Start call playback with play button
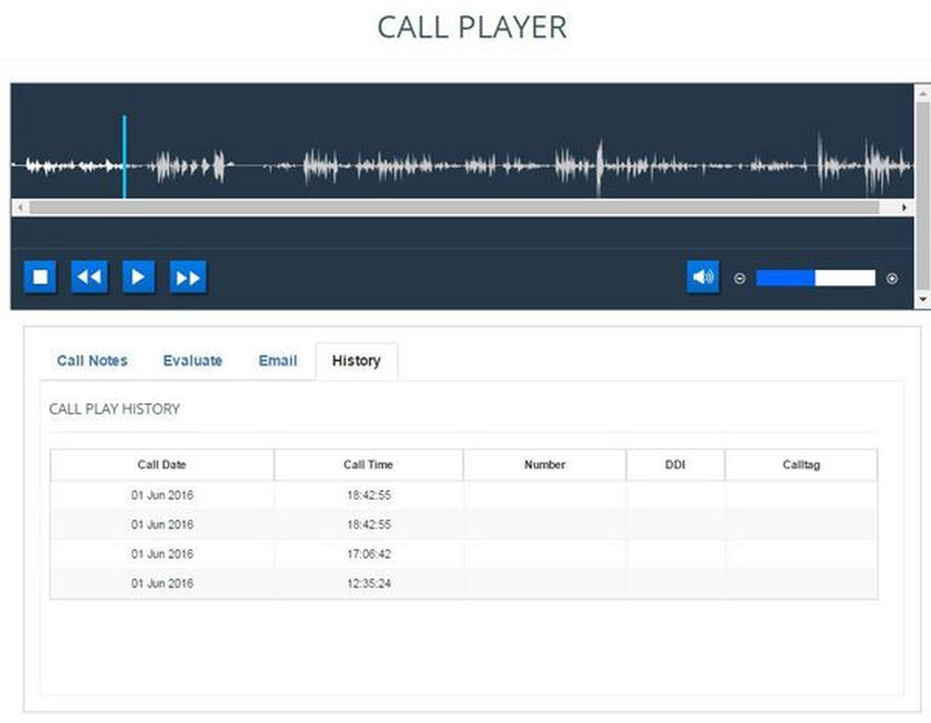931x723 pixels. pos(138,277)
